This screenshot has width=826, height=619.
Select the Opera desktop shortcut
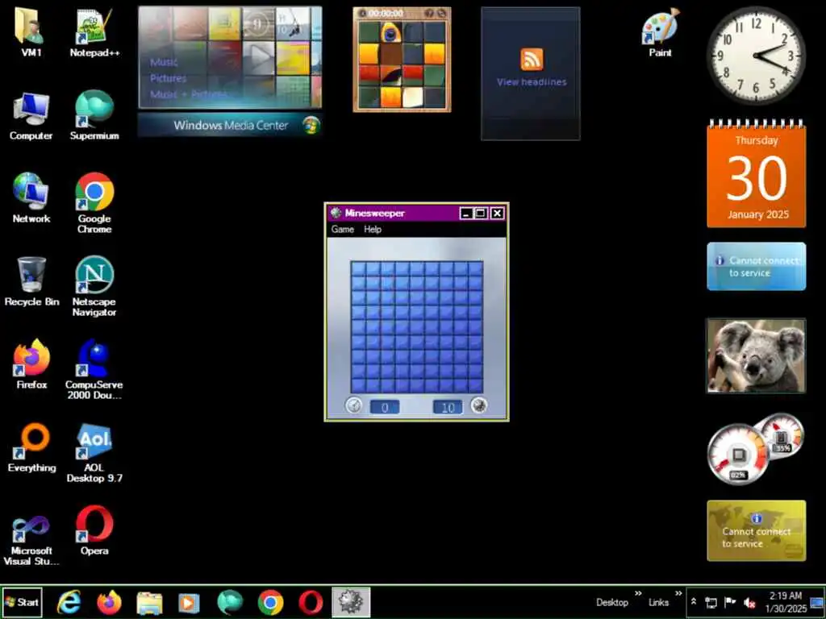pos(94,530)
